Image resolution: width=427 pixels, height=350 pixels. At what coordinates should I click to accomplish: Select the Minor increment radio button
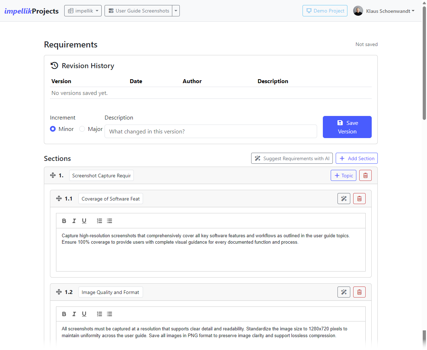click(53, 129)
